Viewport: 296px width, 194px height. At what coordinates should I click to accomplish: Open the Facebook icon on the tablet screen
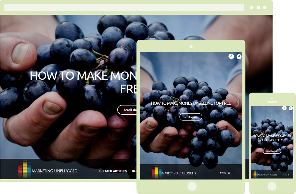click(x=239, y=57)
